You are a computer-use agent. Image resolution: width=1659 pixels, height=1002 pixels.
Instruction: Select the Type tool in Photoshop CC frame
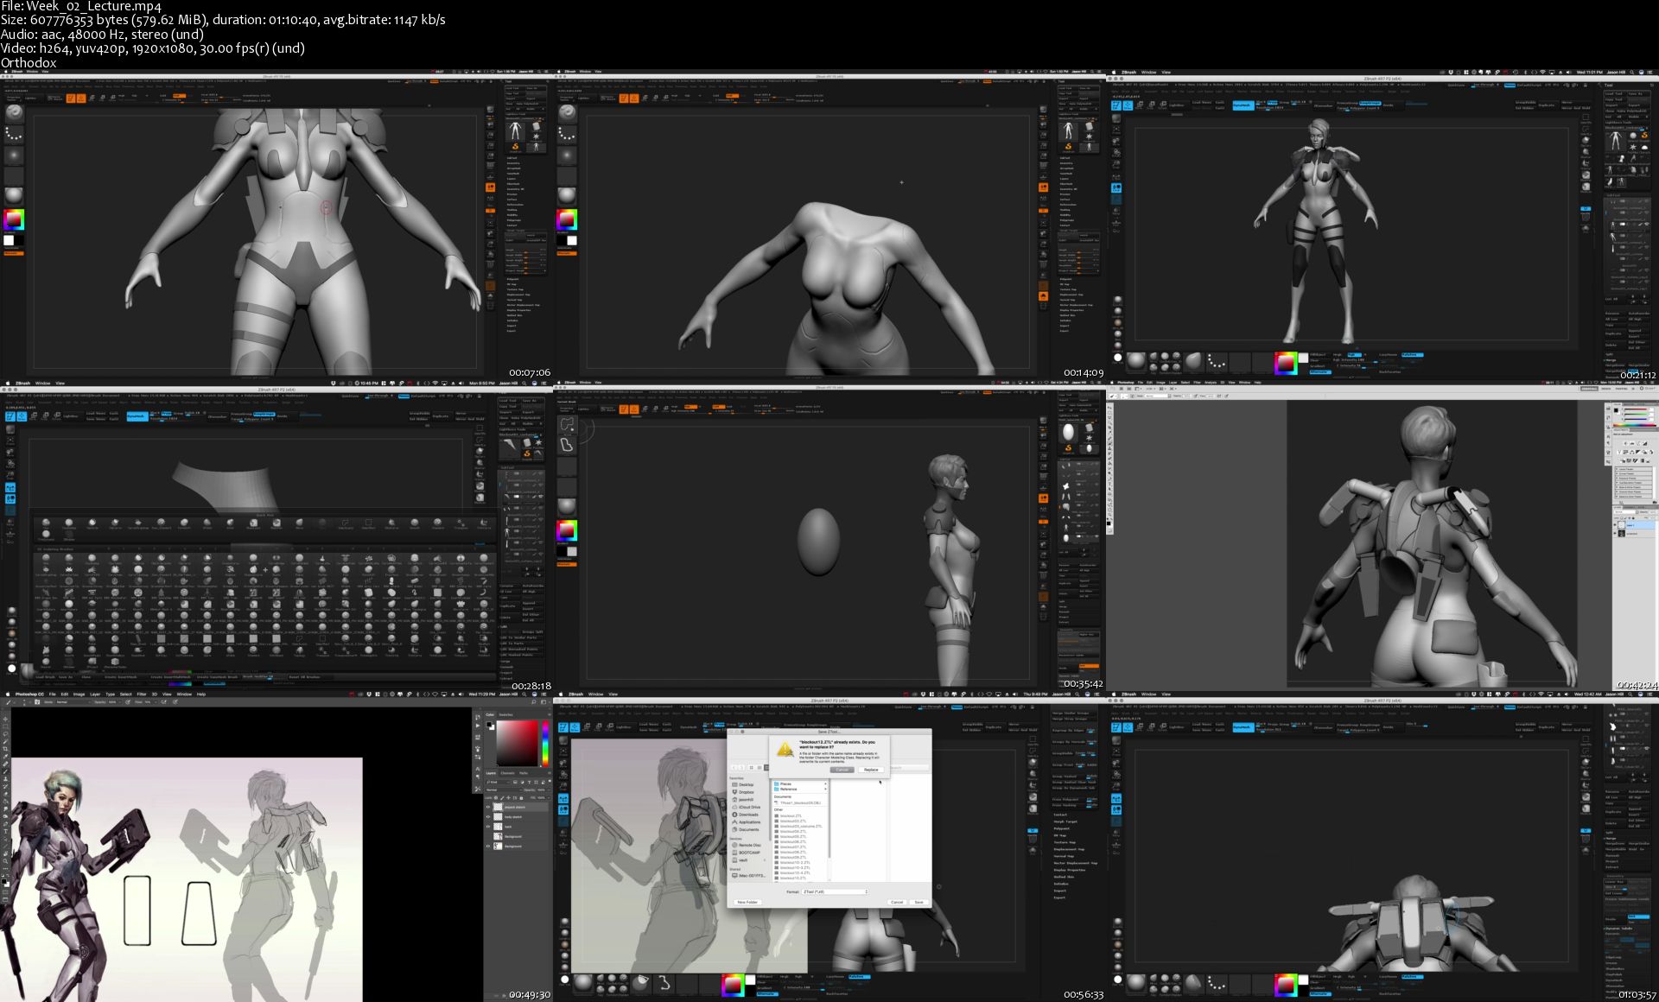[5, 831]
